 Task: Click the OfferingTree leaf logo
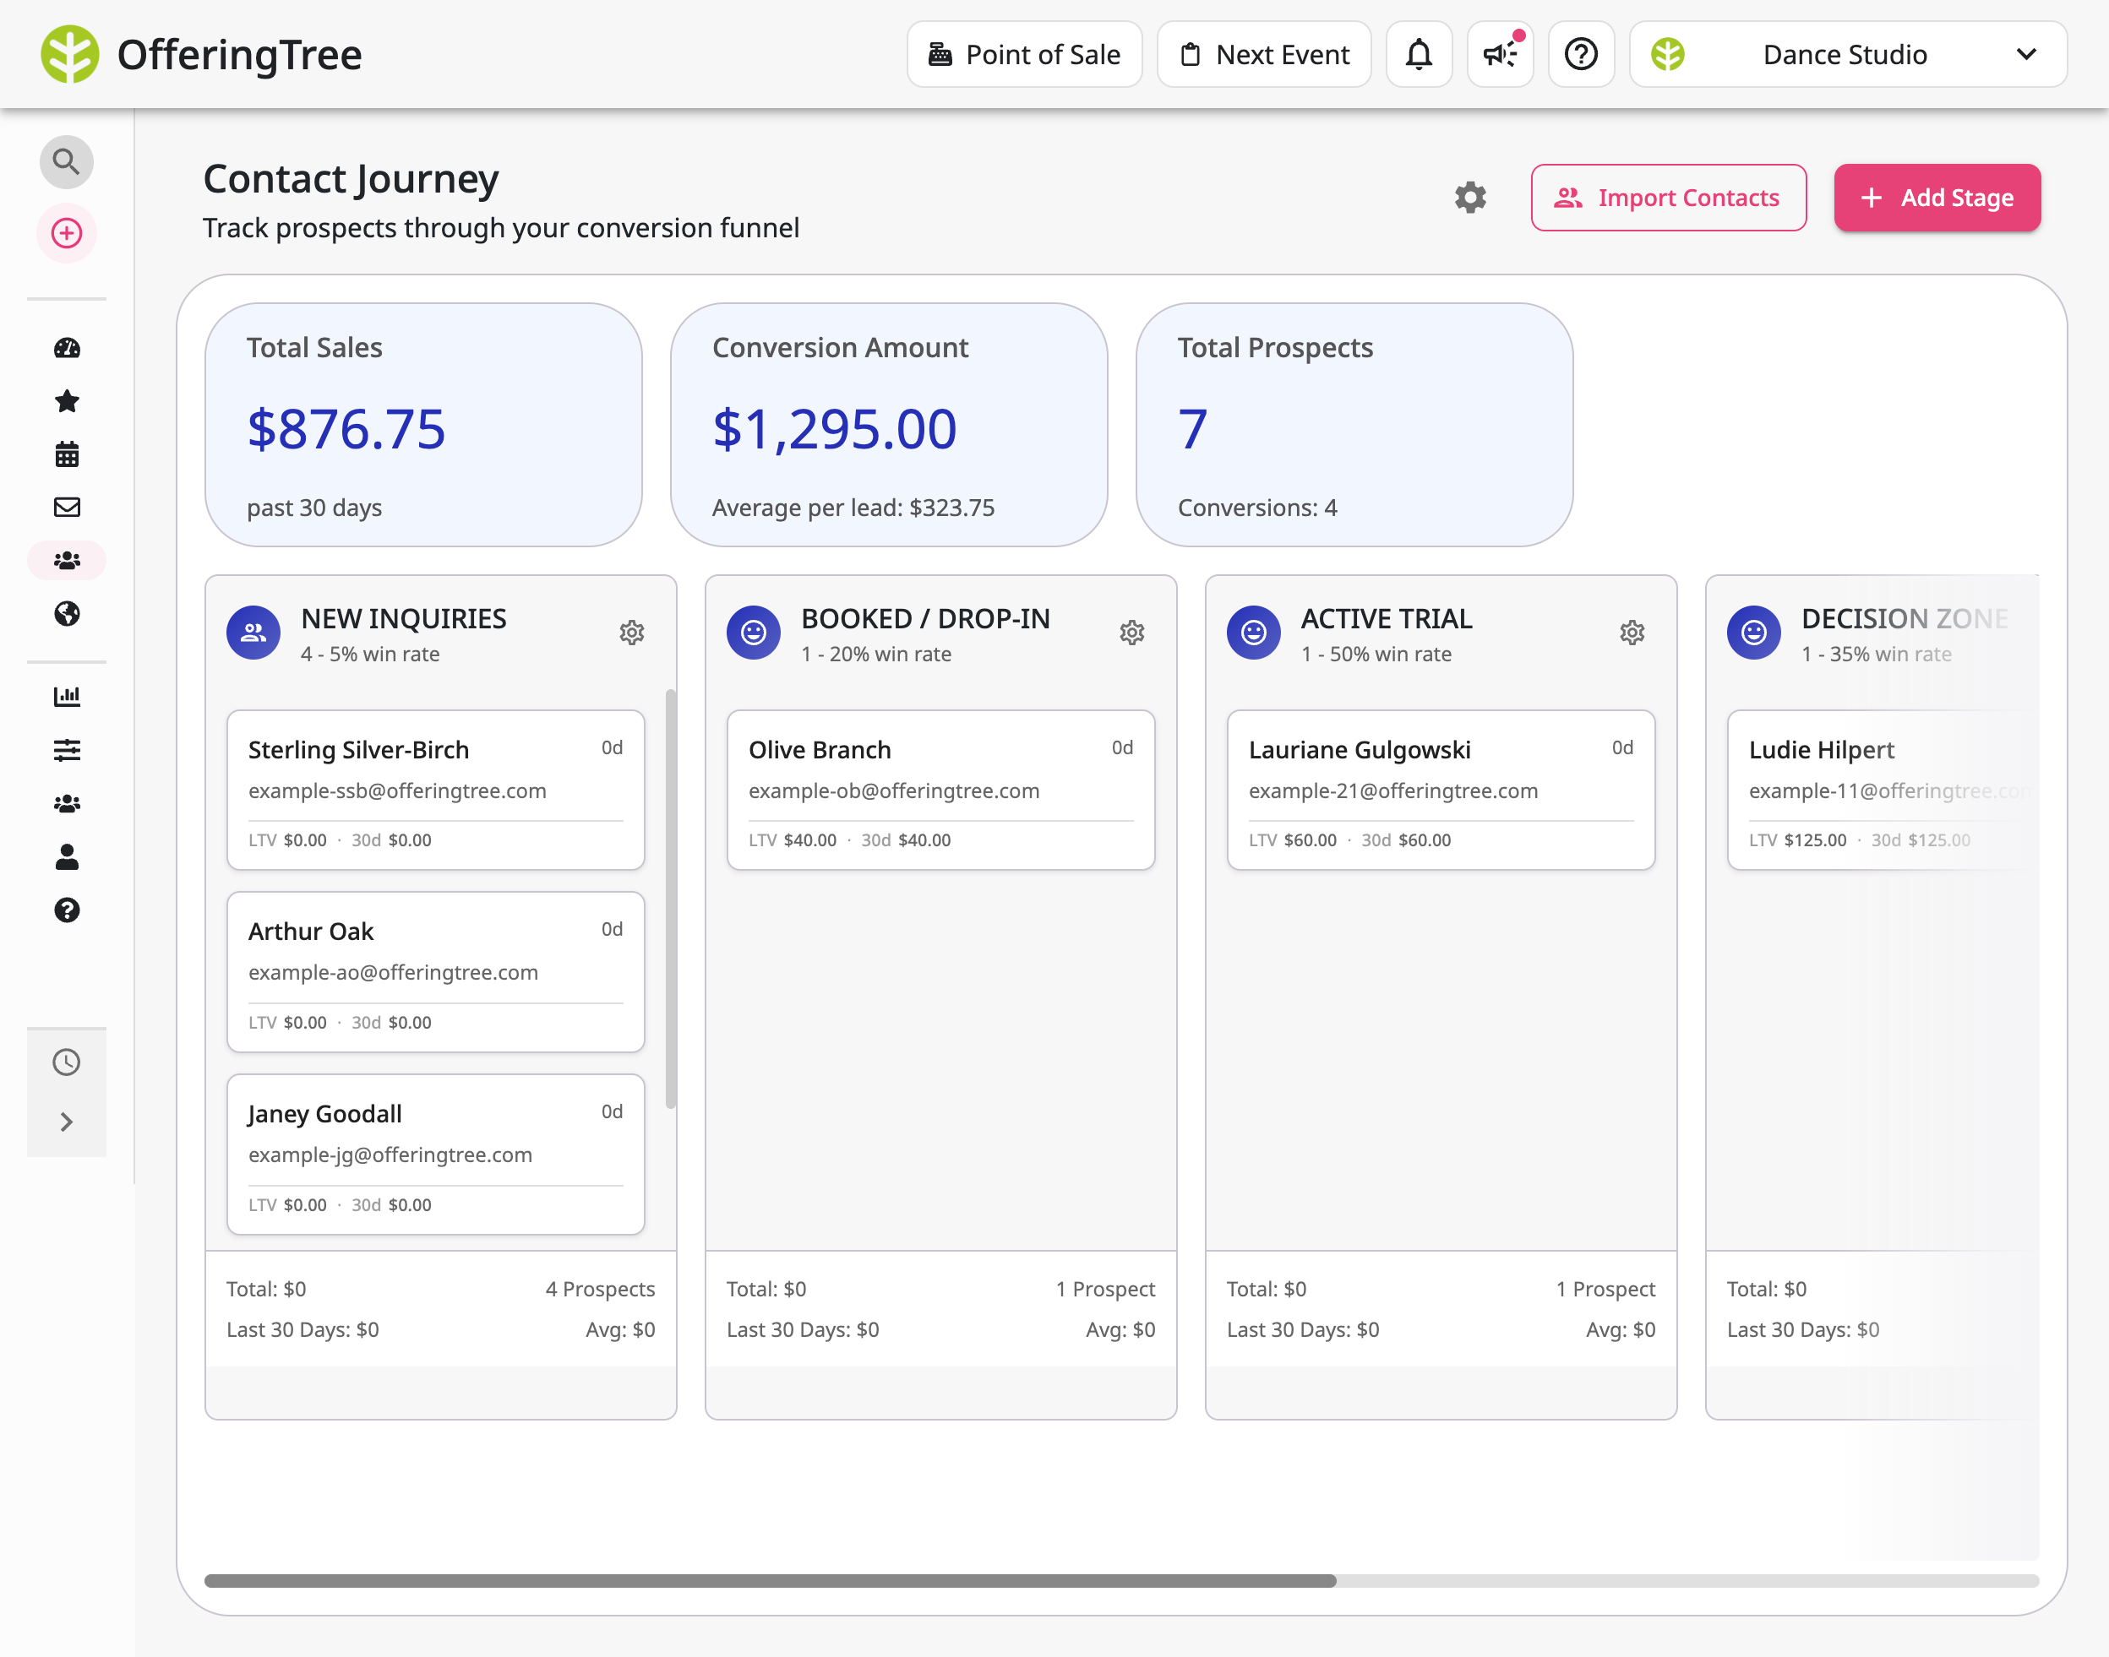(x=70, y=54)
